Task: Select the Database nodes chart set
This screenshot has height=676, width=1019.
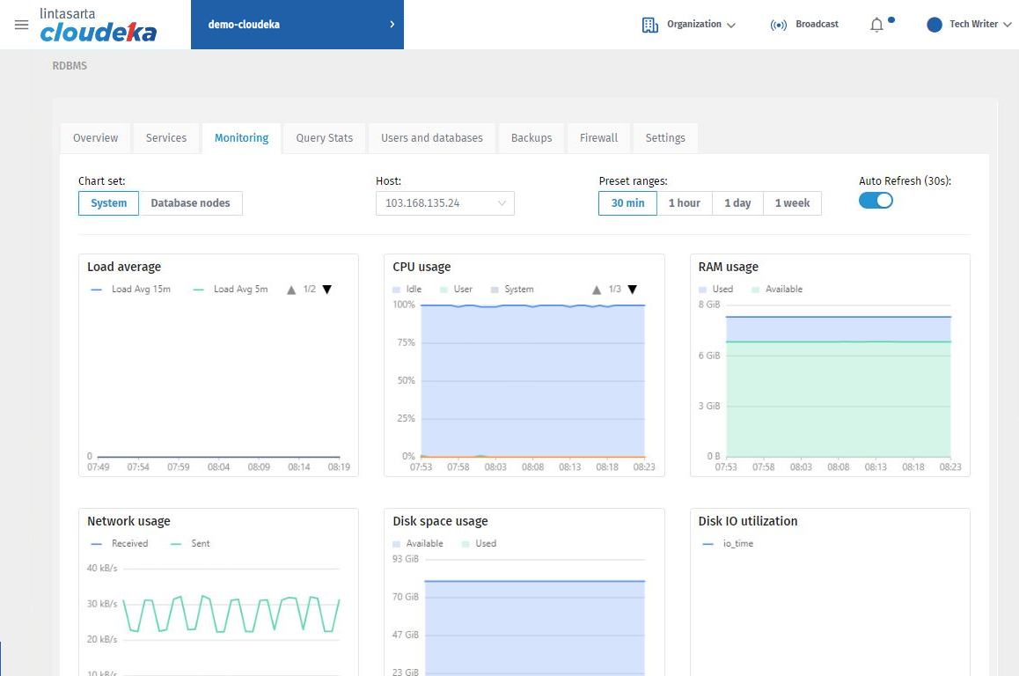Action: (x=190, y=203)
